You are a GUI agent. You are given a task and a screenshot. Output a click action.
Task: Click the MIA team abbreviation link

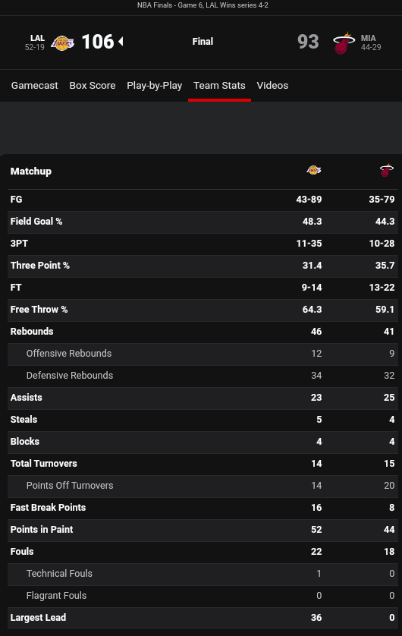369,38
